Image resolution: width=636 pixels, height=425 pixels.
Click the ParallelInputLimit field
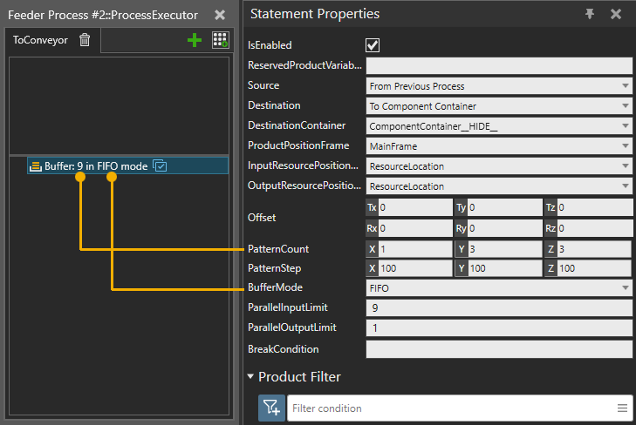pyautogui.click(x=498, y=307)
